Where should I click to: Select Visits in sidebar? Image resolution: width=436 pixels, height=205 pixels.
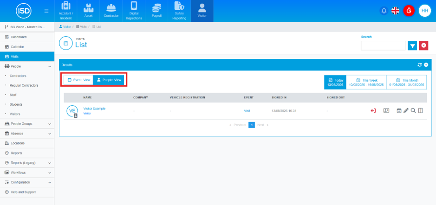point(27,57)
